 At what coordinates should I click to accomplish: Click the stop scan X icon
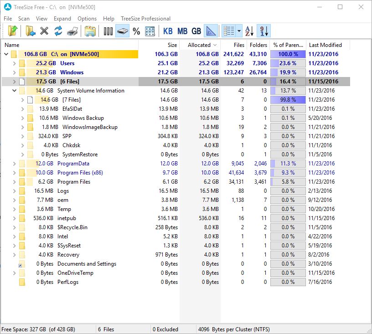(44, 31)
